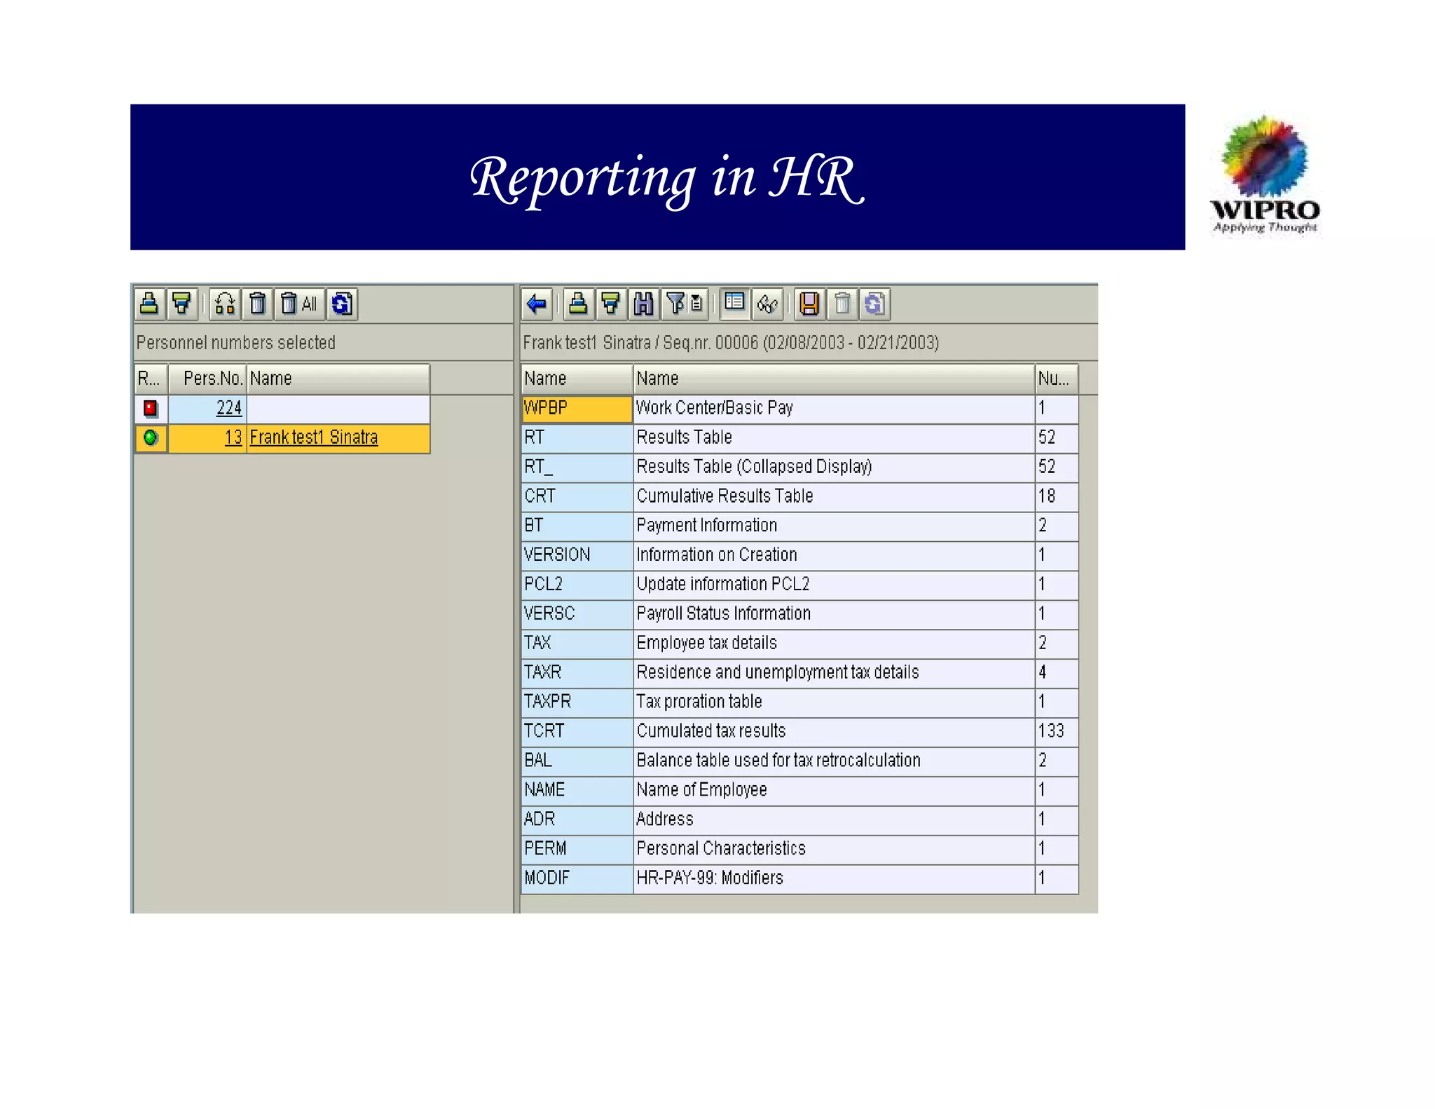This screenshot has height=1109, width=1435.
Task: Click sort ascending icon in left toolbar
Action: (149, 304)
